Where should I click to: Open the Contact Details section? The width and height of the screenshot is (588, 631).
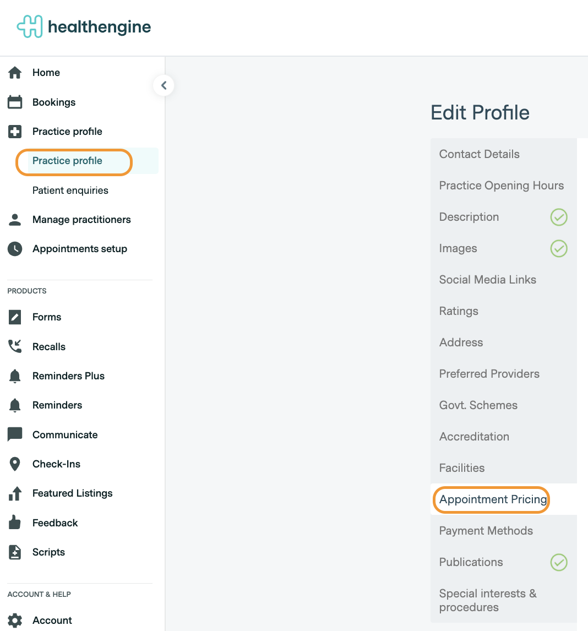click(479, 154)
